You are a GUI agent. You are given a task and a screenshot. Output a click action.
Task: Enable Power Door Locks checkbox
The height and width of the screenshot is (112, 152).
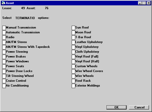(x=4, y=71)
